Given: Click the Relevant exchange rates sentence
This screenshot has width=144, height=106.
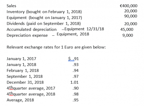Looking at the screenshot, I should coord(56,47).
